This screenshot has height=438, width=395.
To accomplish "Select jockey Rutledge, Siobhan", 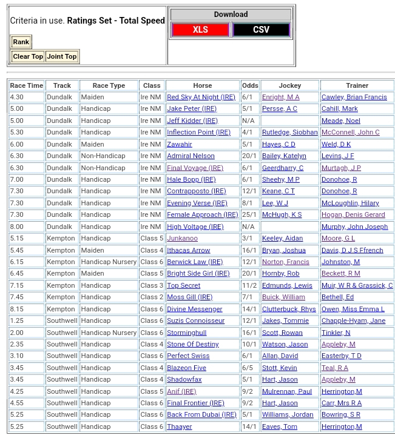I will (289, 133).
